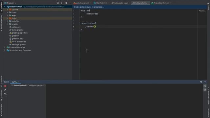
Task: Open Project panel settings gear
Action: coord(66,3)
